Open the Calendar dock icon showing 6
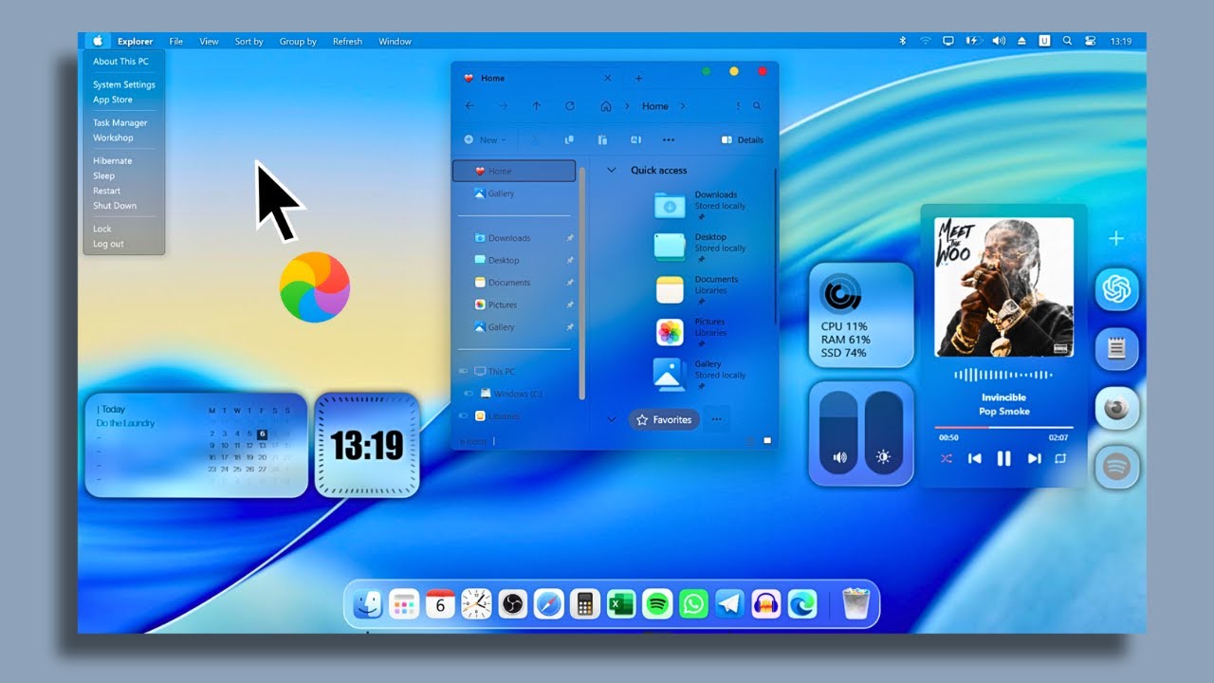The image size is (1214, 683). tap(440, 604)
